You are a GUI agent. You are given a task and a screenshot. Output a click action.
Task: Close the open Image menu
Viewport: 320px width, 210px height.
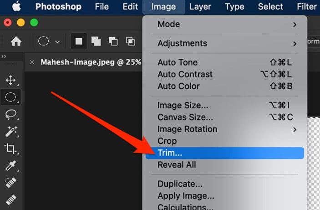pyautogui.click(x=164, y=7)
